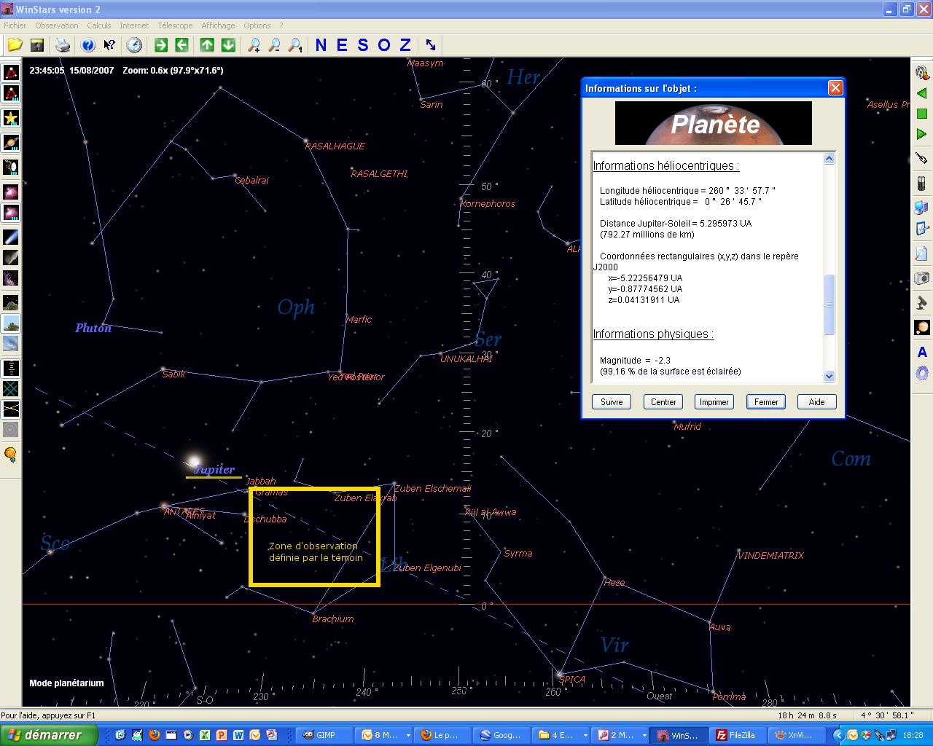Zoom in with the magnifier plus icon
Image resolution: width=933 pixels, height=746 pixels.
click(x=254, y=45)
